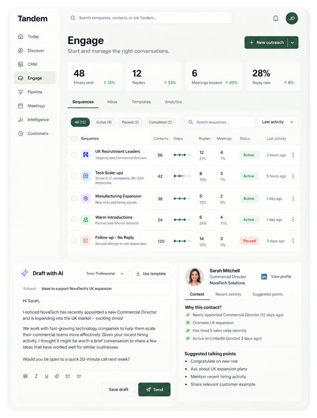Focus the Search sequences field
Viewport: 317px width, 418px height.
[220, 122]
